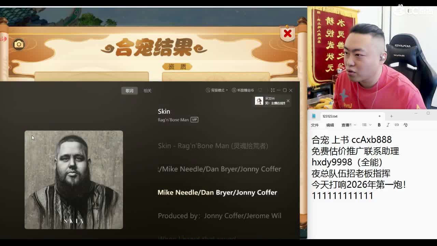Switch to the 相关 tab
Viewport: 437px width, 246px height.
click(147, 91)
